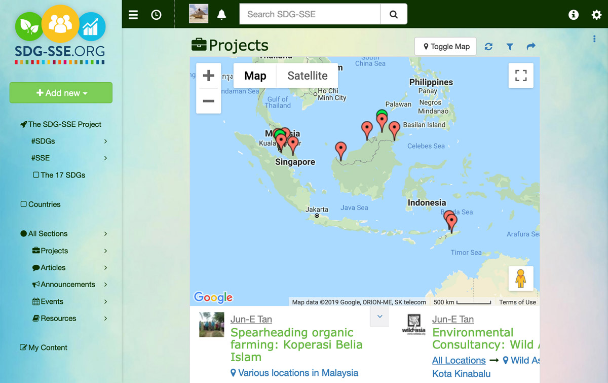Switch to Satellite view tab
Viewport: 608px width, 383px height.
pyautogui.click(x=308, y=76)
